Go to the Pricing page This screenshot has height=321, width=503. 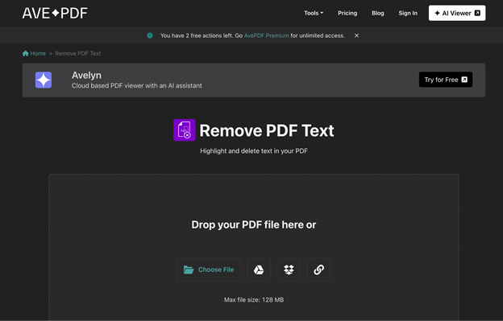pyautogui.click(x=347, y=13)
